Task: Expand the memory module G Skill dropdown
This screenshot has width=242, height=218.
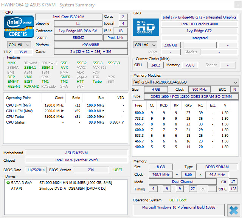Action: click(185, 82)
